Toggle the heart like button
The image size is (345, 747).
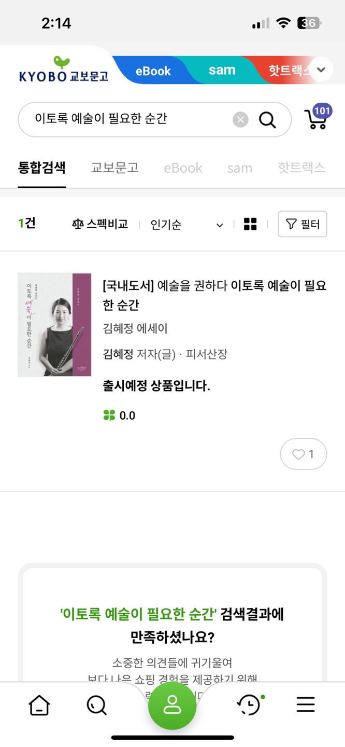coord(304,454)
